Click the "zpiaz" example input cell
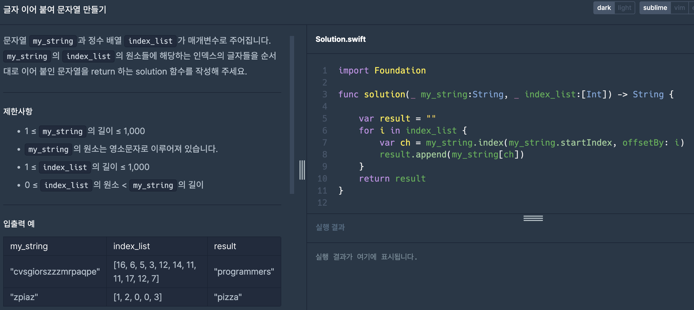 pyautogui.click(x=24, y=297)
